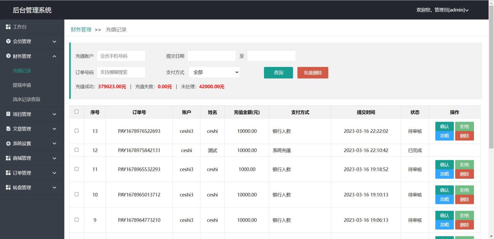Select the checkbox for order row 10
Screen dimensions: 494x239
[x=76, y=194]
